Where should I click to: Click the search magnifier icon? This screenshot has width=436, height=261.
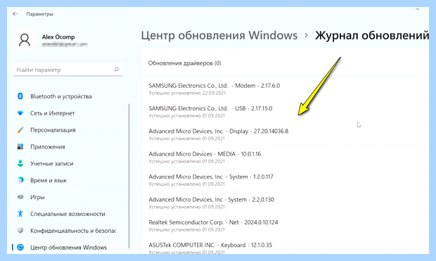(x=116, y=70)
